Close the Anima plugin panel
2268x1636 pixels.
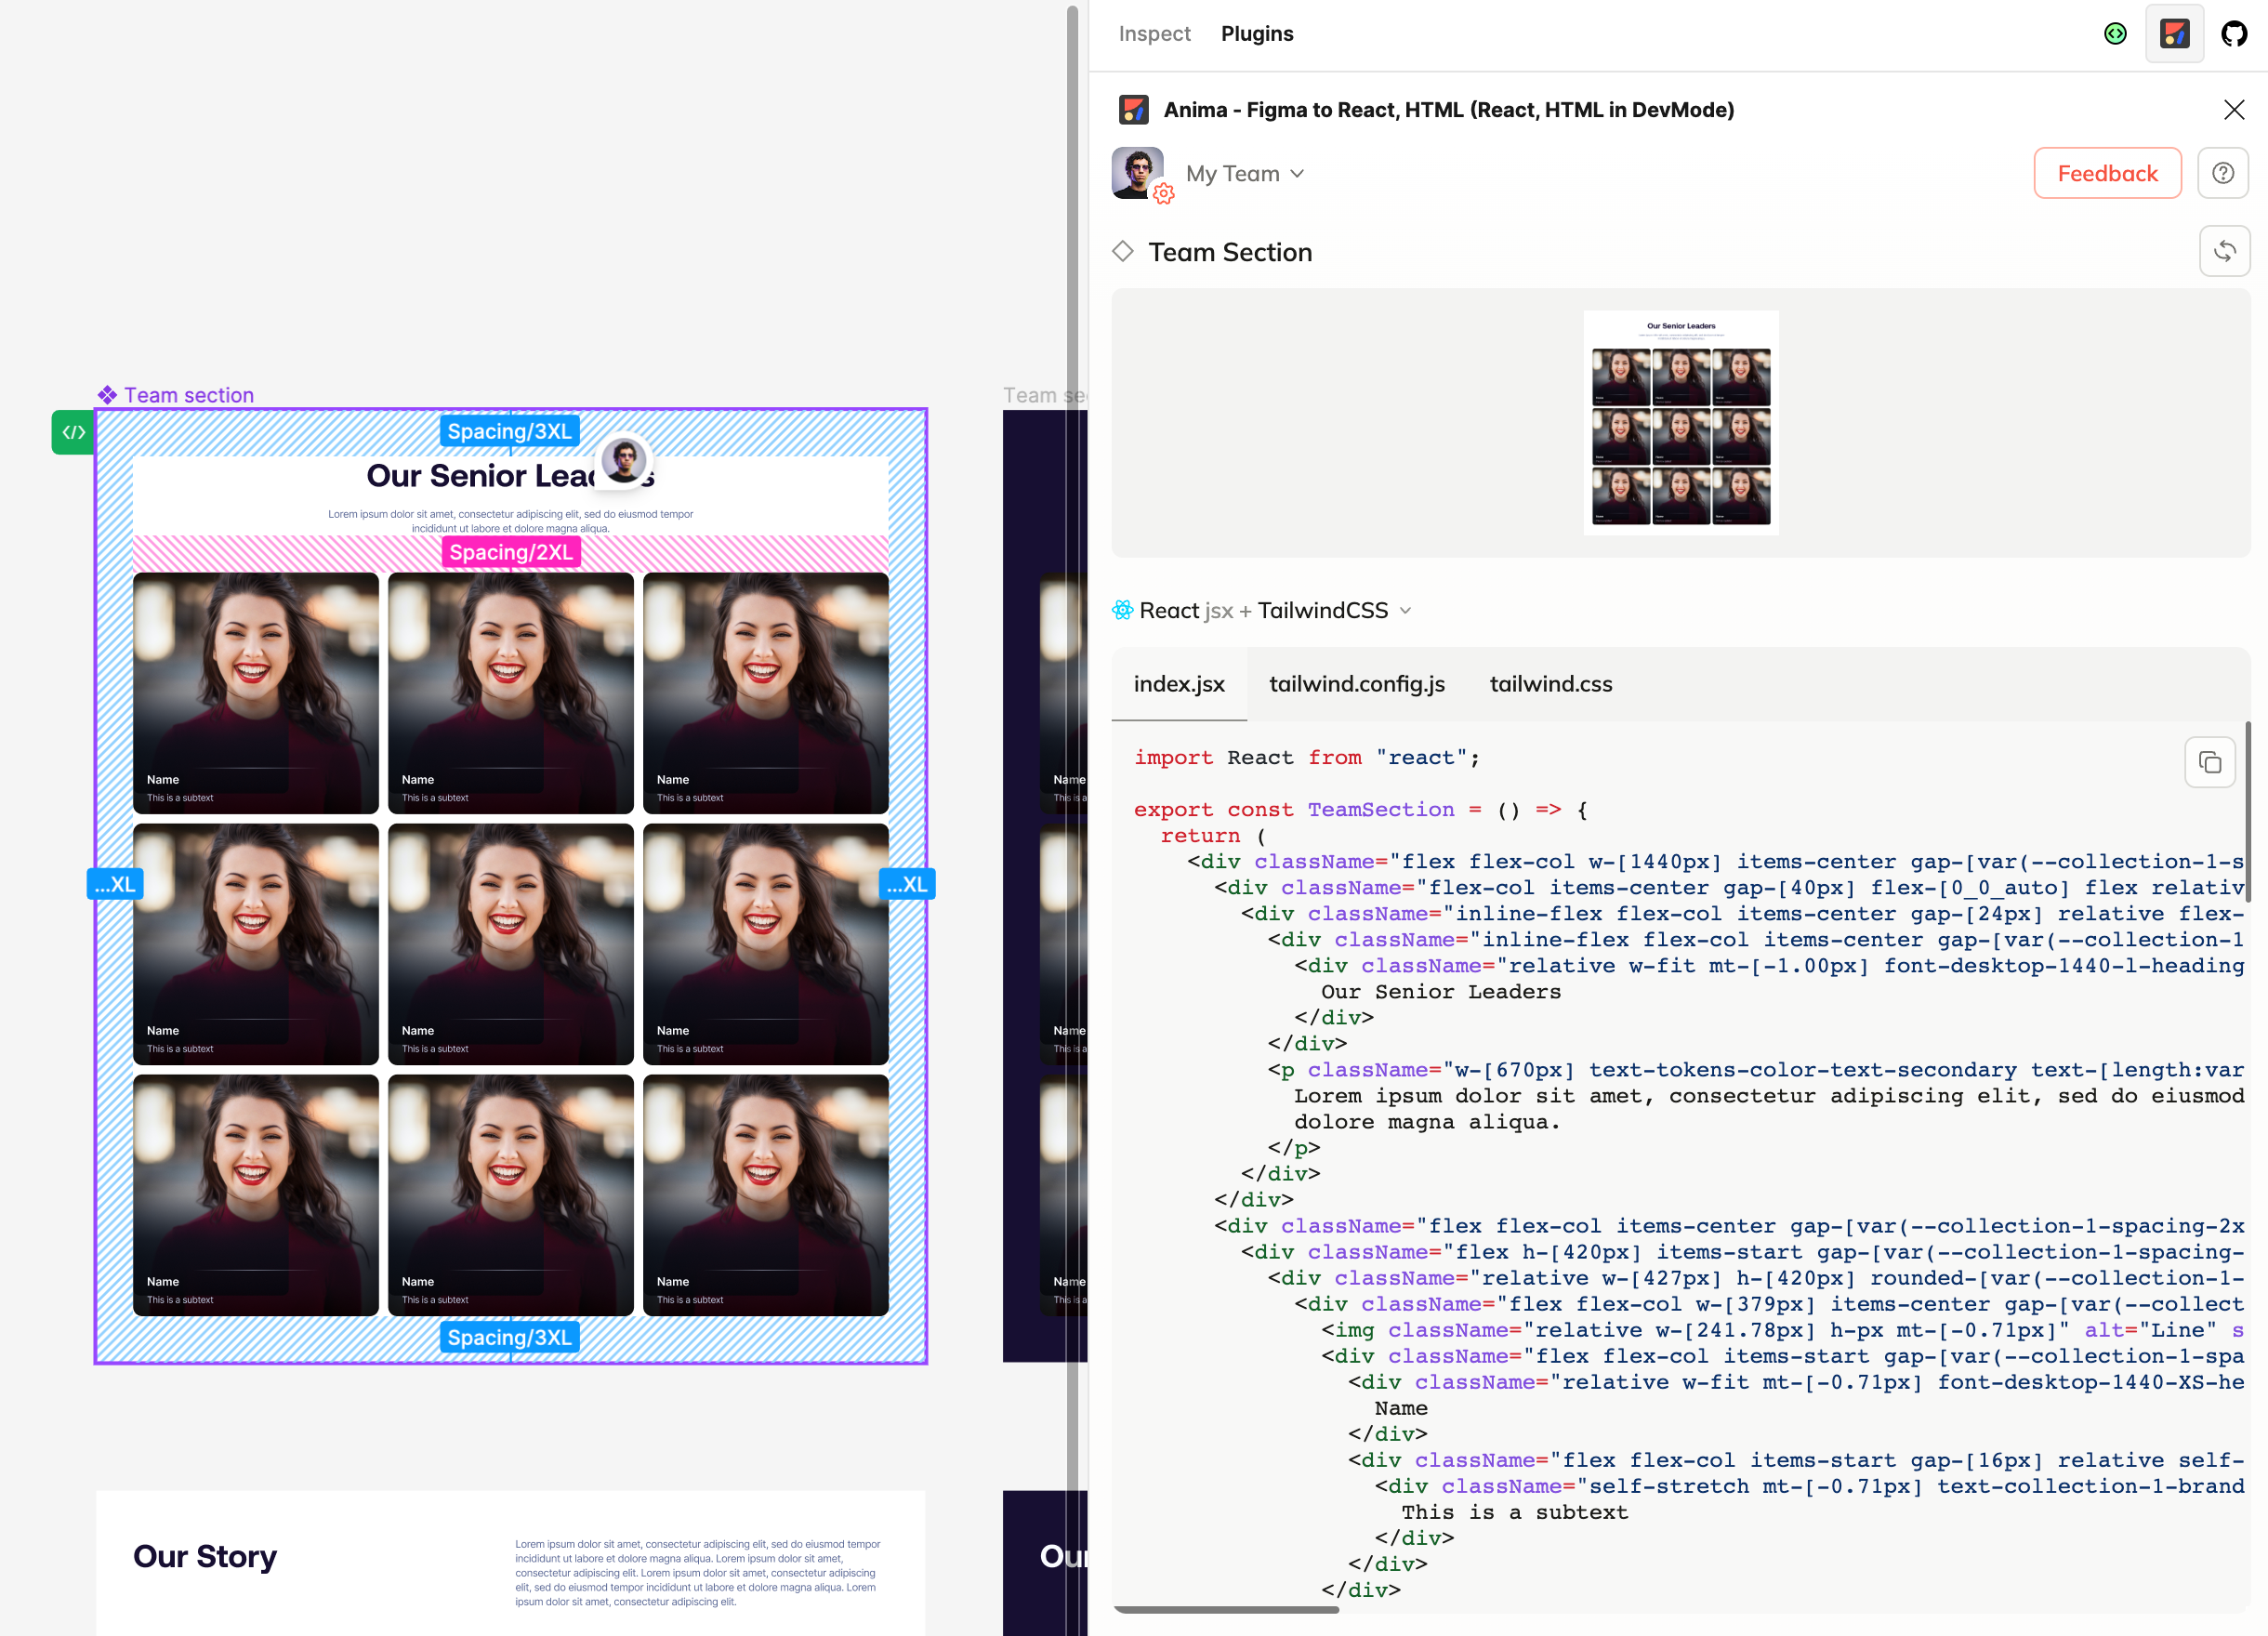point(2233,110)
